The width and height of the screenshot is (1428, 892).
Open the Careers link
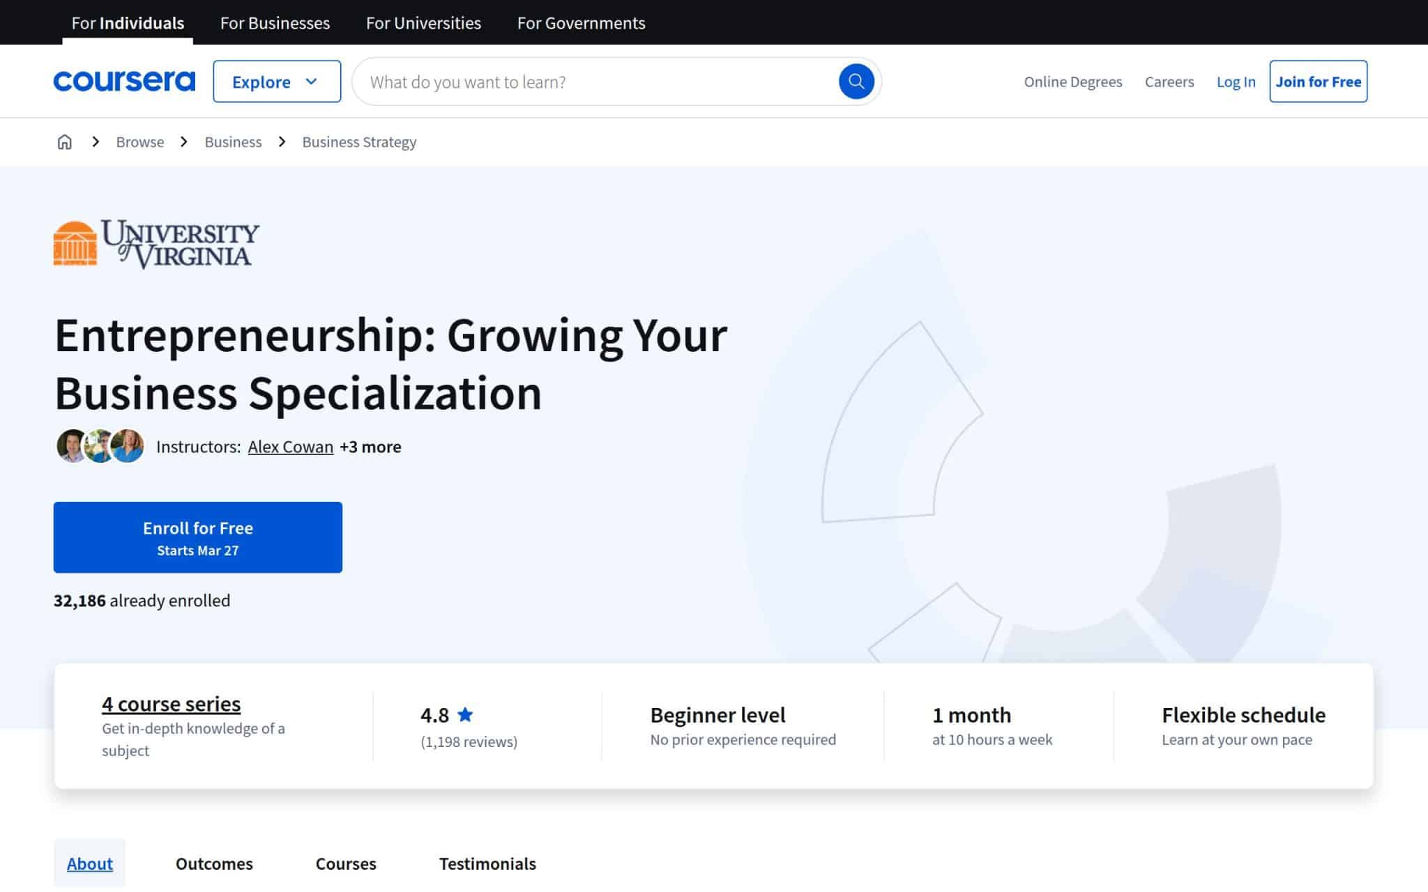click(1169, 82)
